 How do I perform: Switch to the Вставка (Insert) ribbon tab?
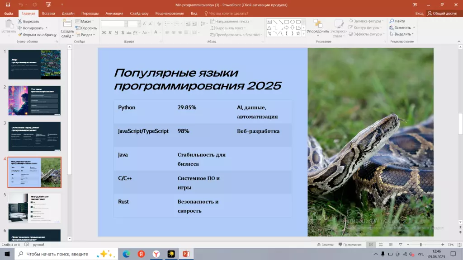48,13
